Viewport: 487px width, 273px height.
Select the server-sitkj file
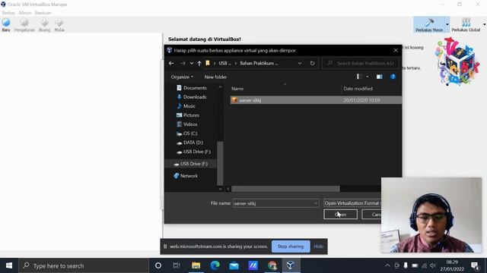click(316, 100)
